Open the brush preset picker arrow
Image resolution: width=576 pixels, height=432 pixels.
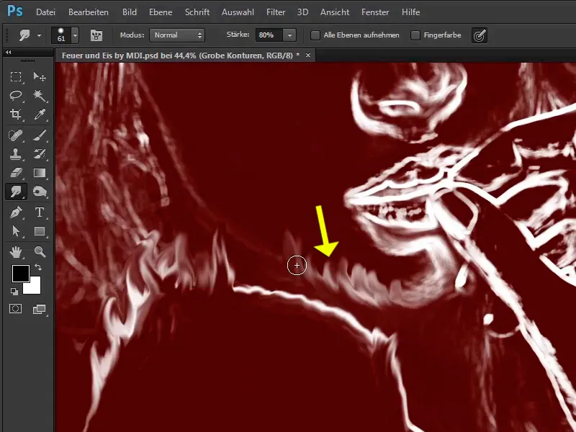(x=75, y=35)
